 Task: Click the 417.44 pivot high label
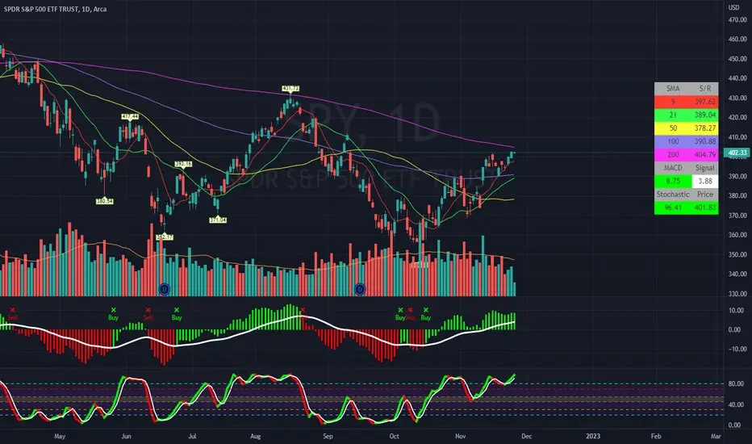[x=130, y=116]
